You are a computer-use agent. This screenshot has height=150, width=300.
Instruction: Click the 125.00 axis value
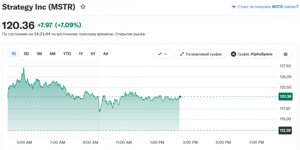pos(285,77)
